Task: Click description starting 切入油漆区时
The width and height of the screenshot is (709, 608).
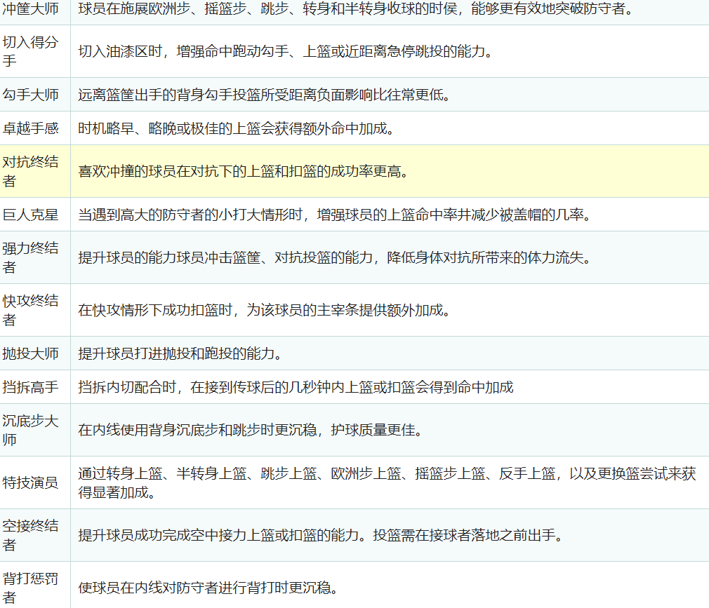Action: [x=286, y=51]
